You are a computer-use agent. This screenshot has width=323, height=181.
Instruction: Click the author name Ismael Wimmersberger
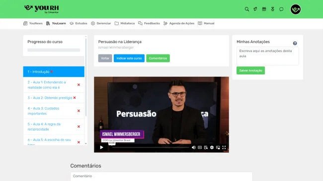116,48
